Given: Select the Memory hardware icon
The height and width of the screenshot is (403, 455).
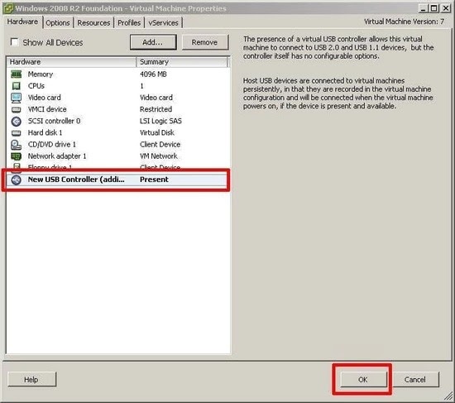Looking at the screenshot, I should coord(17,74).
